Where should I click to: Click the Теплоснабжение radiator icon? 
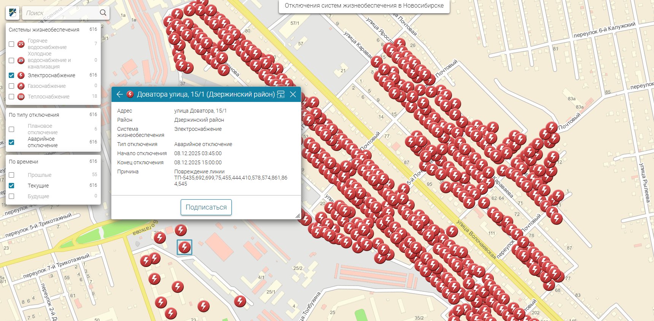click(x=21, y=97)
